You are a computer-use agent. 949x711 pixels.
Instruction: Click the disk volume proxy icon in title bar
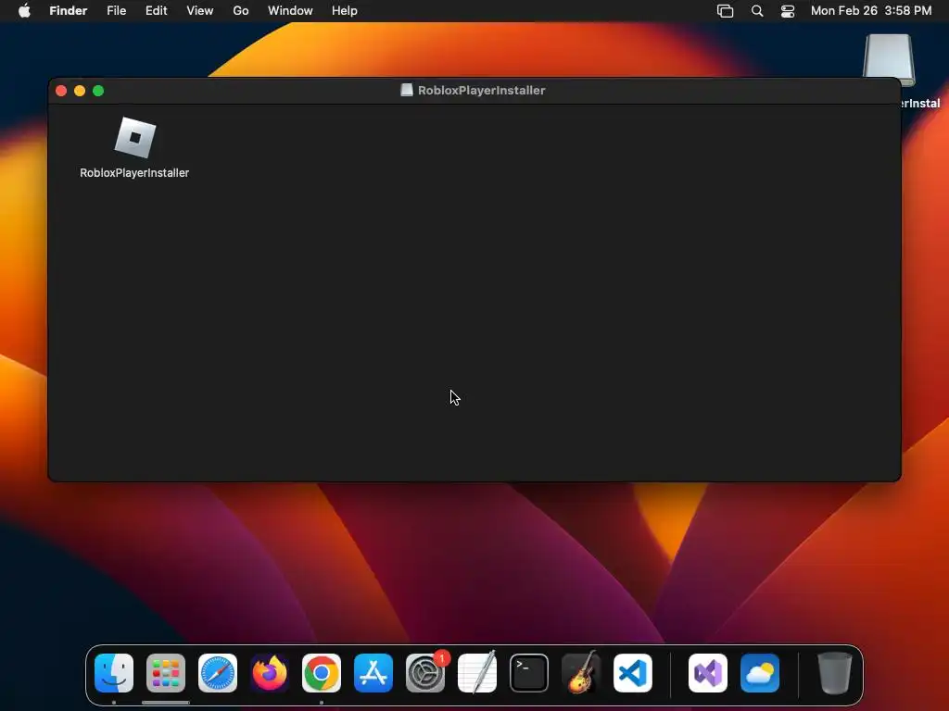click(407, 90)
